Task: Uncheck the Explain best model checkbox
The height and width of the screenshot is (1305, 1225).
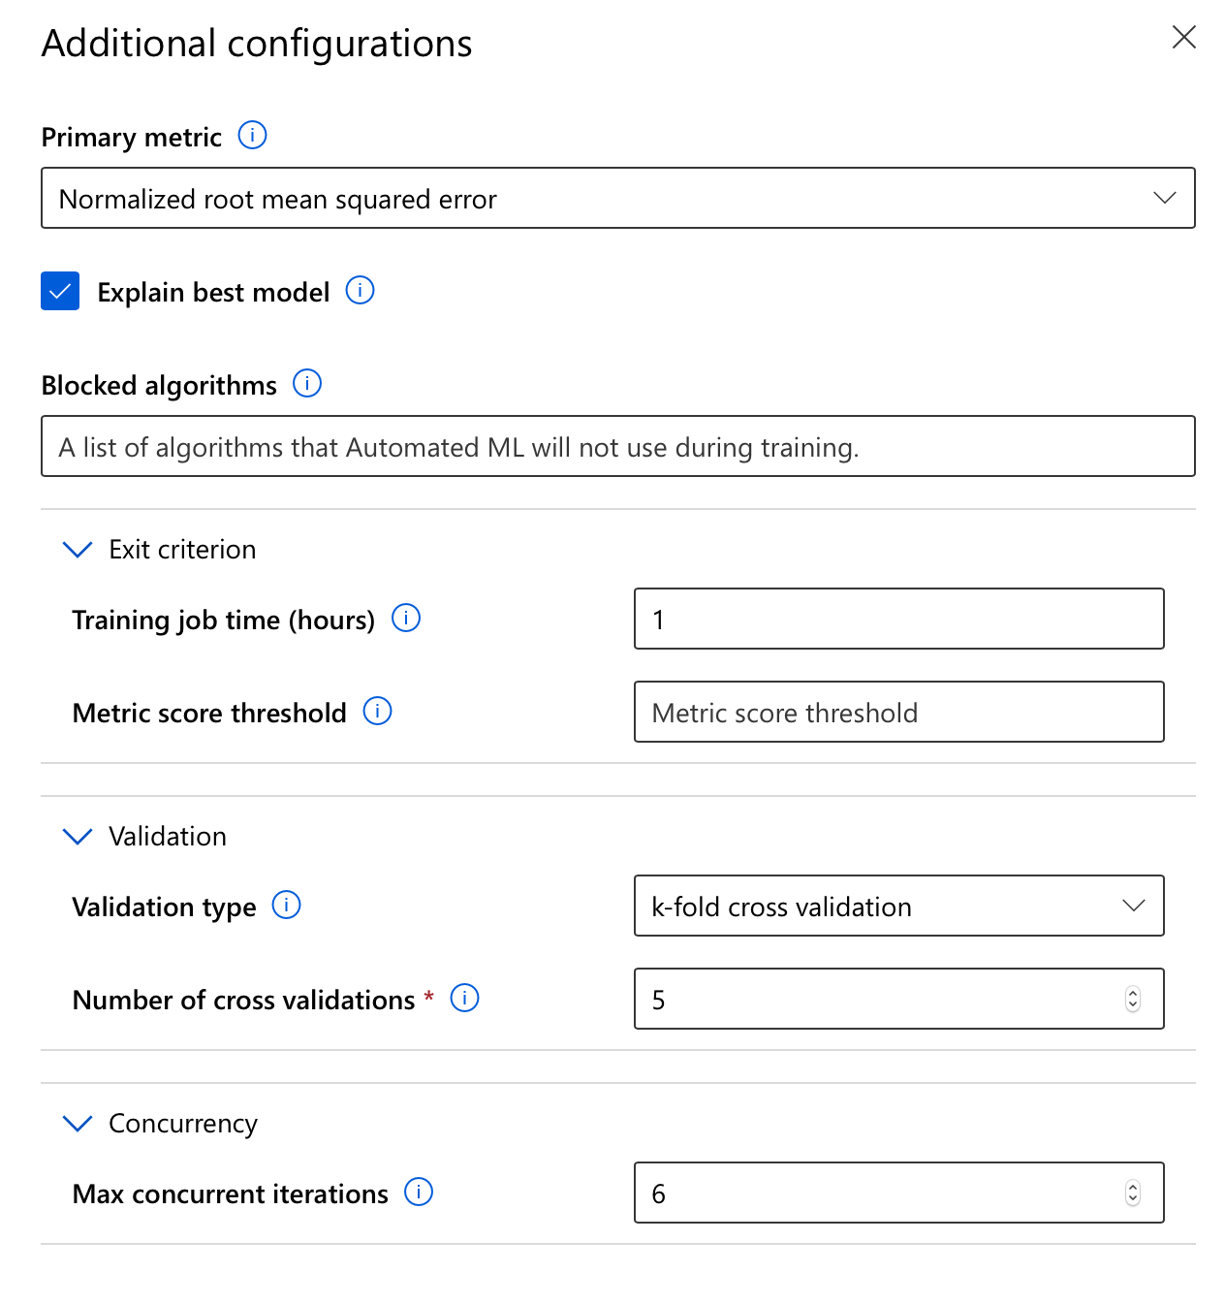Action: (x=60, y=291)
